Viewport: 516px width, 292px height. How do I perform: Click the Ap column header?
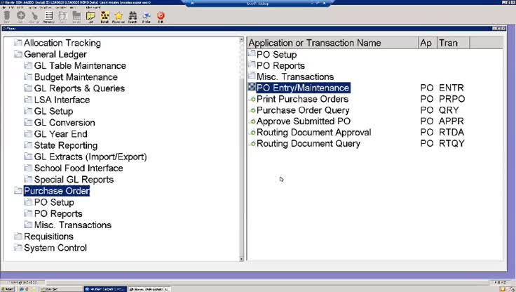click(427, 43)
